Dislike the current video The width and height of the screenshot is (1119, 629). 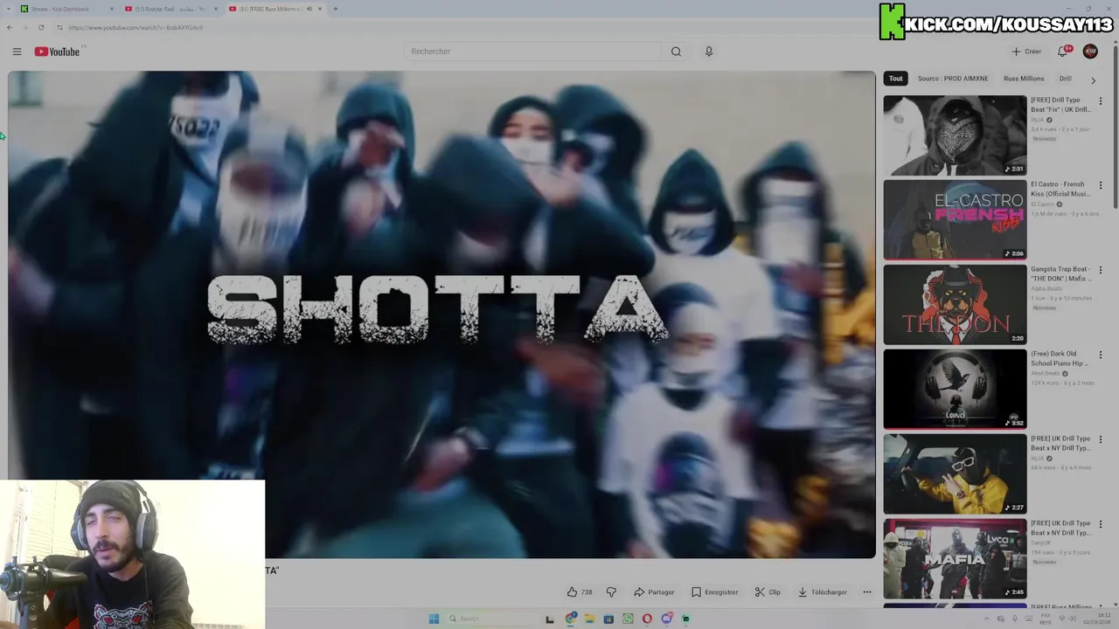[x=611, y=592]
